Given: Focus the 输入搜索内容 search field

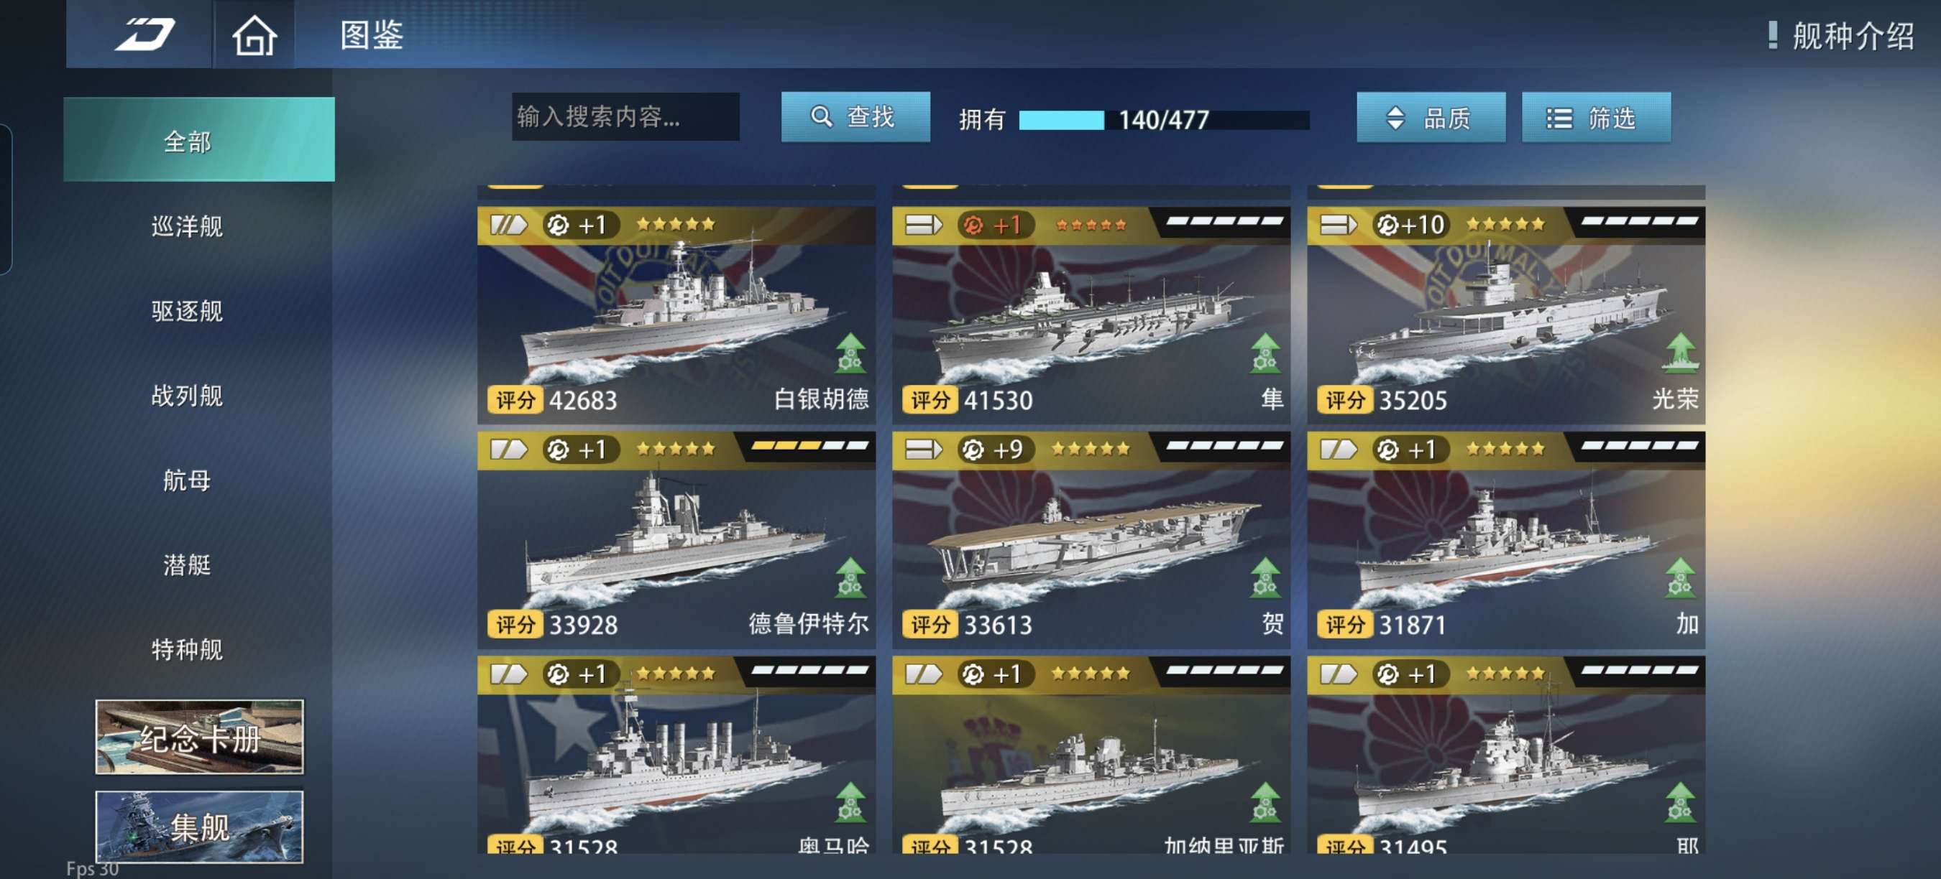Looking at the screenshot, I should [625, 116].
